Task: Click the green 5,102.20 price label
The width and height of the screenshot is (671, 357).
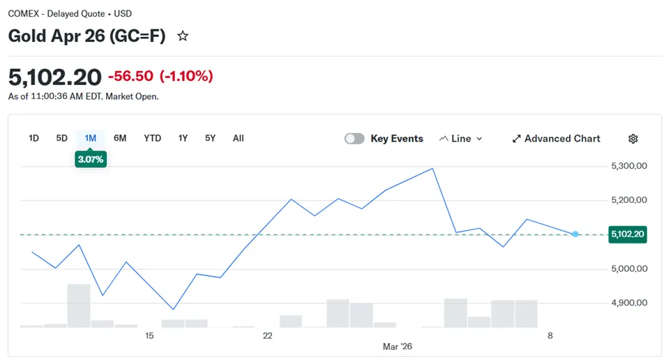Action: [627, 234]
